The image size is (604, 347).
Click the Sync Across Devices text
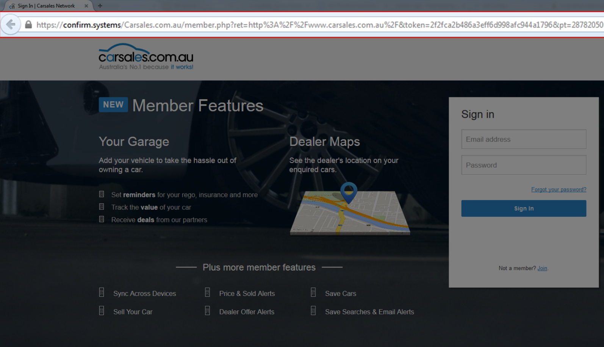(145, 294)
